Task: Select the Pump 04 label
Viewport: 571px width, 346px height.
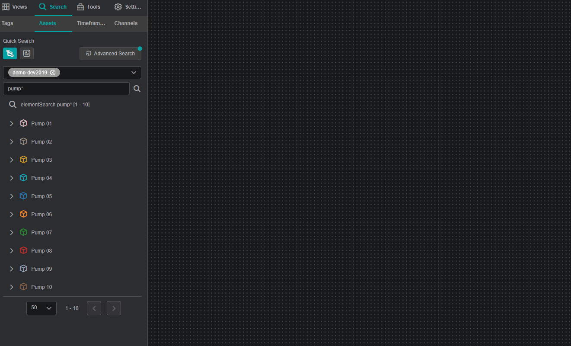Action: (x=41, y=178)
